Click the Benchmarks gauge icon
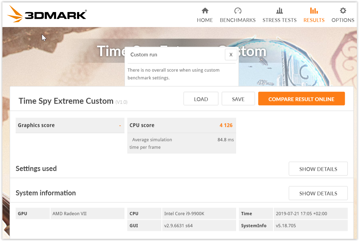 click(238, 10)
